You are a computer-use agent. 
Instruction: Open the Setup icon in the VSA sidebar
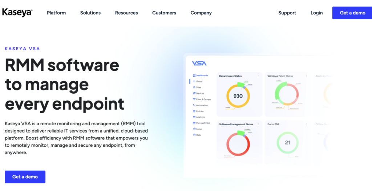click(x=194, y=129)
